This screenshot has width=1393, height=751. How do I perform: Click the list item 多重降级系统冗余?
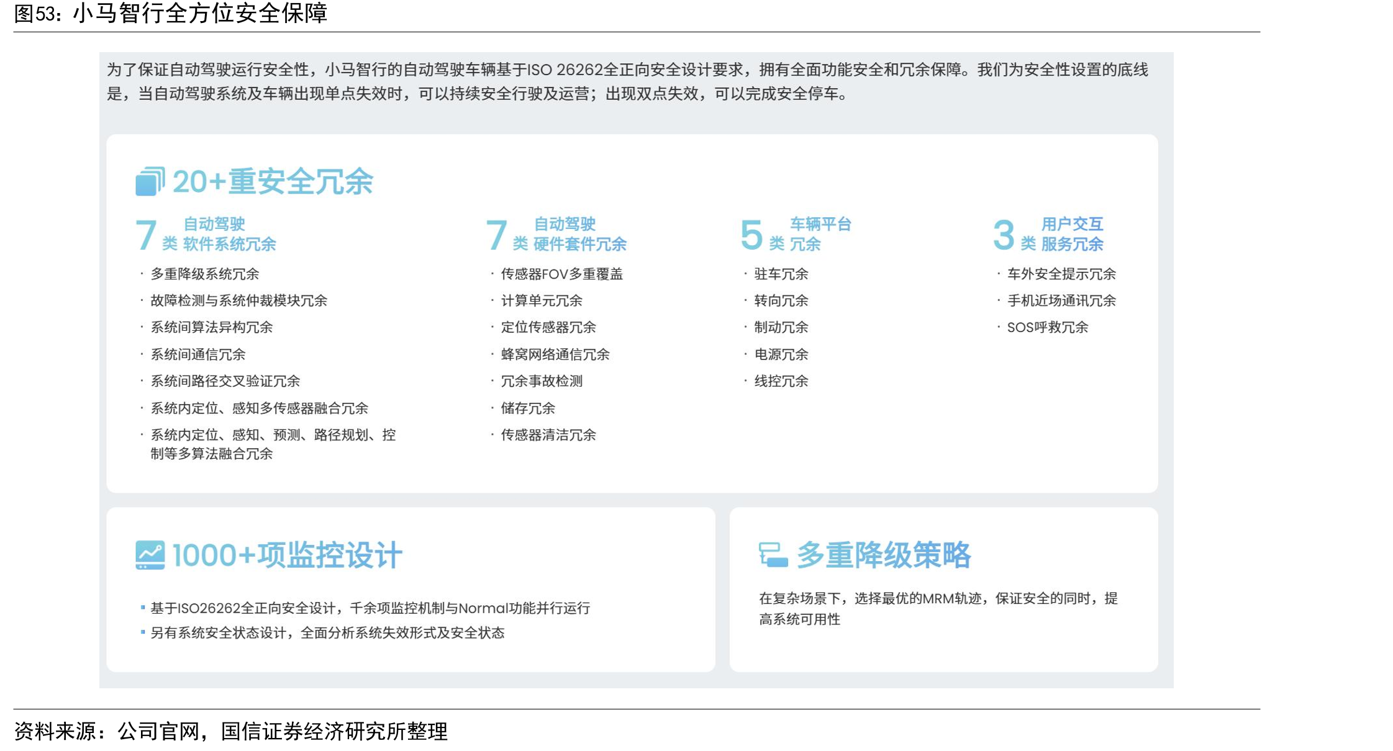click(x=205, y=274)
